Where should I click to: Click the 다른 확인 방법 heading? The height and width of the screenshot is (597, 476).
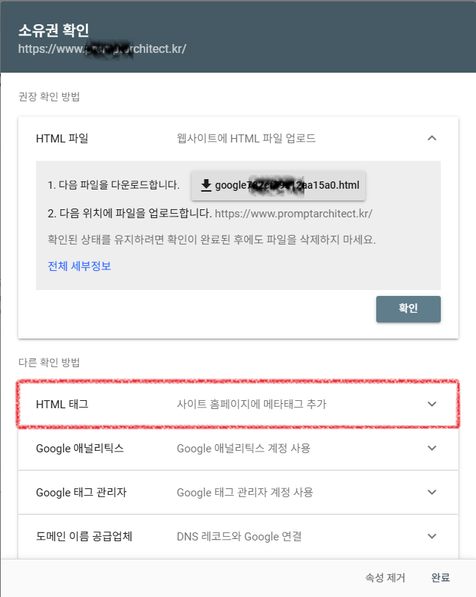tap(49, 362)
